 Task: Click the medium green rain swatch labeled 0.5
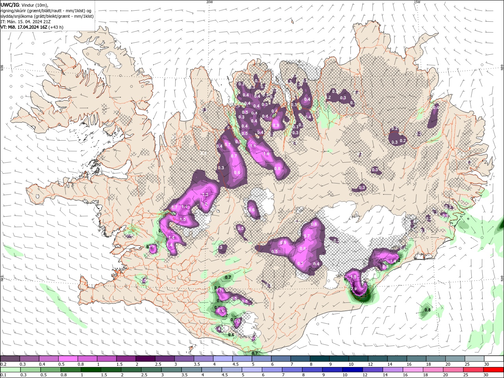click(x=50, y=370)
